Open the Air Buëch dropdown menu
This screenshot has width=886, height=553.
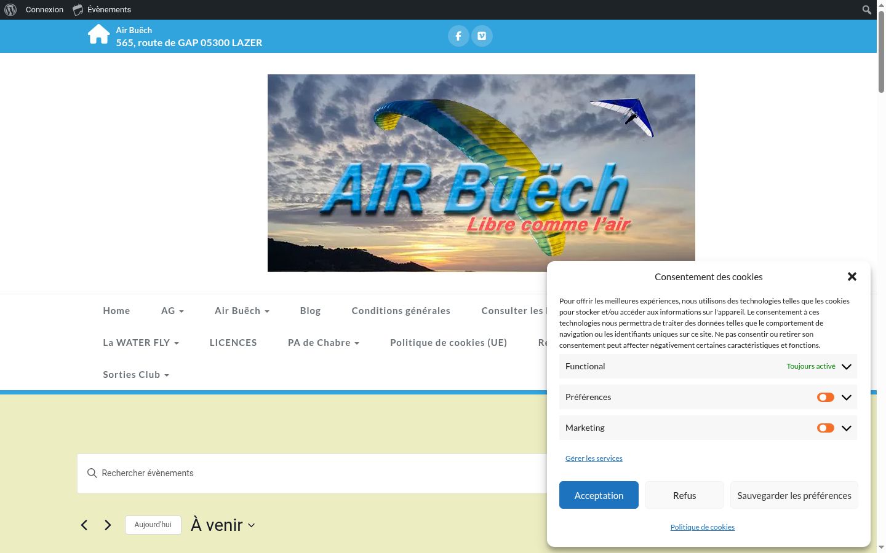tap(242, 311)
